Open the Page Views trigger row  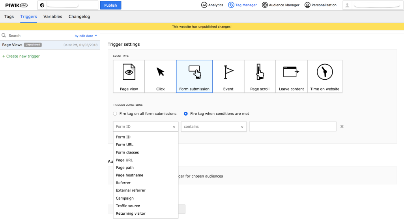50,45
